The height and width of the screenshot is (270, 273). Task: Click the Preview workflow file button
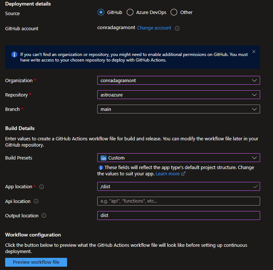tap(36, 262)
